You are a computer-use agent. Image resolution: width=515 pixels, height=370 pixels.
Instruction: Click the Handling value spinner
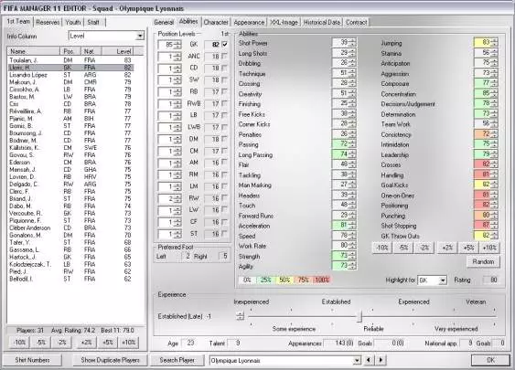click(x=494, y=174)
